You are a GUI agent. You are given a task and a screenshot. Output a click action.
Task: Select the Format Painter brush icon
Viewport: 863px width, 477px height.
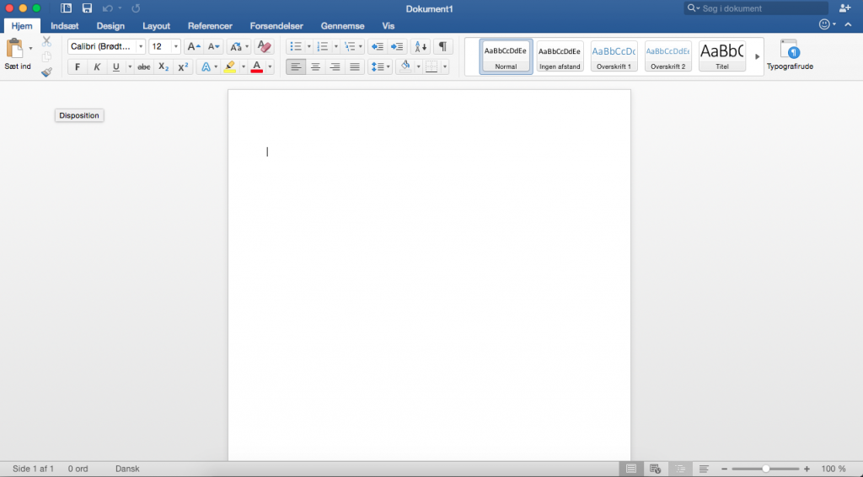pyautogui.click(x=47, y=72)
